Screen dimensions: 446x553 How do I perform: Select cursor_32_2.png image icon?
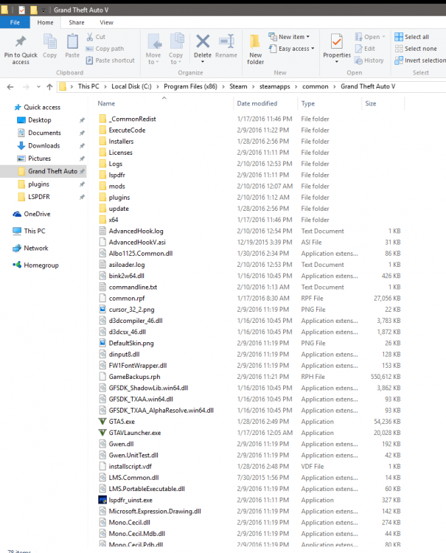(102, 309)
